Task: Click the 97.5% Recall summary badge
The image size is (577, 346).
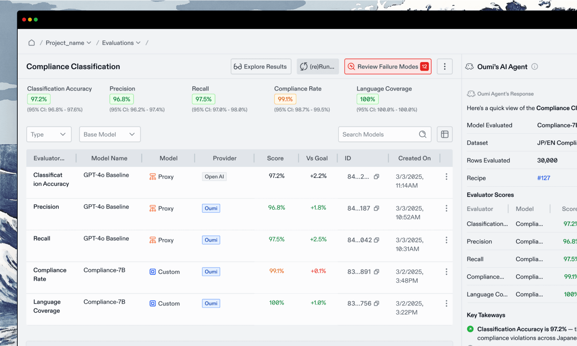Action: pos(204,99)
